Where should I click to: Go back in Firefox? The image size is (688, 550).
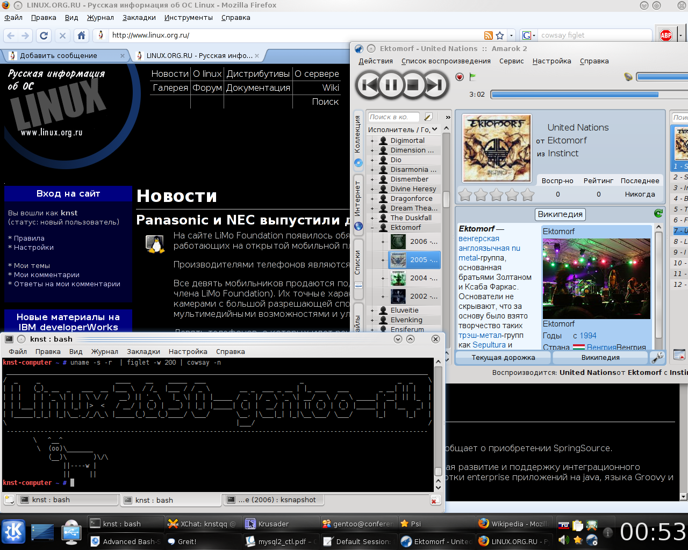click(x=11, y=35)
